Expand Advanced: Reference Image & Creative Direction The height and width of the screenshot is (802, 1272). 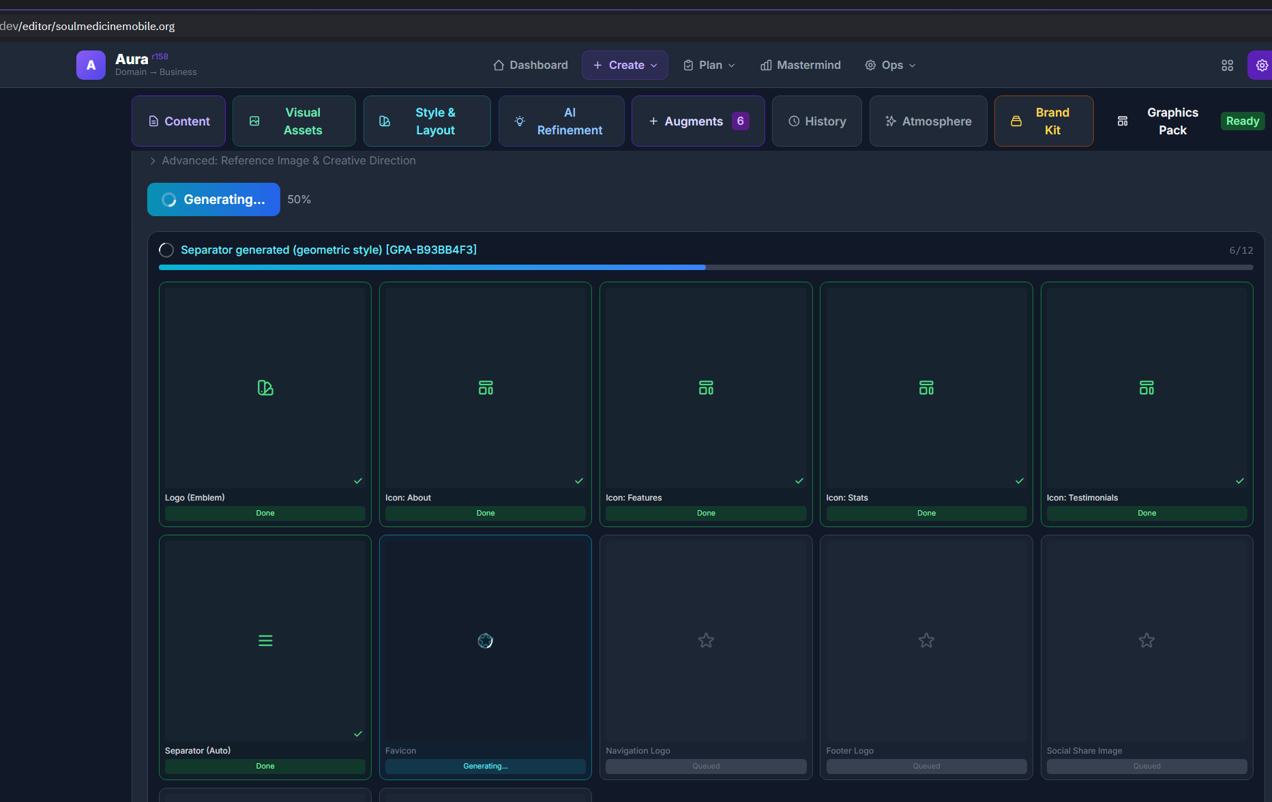282,161
